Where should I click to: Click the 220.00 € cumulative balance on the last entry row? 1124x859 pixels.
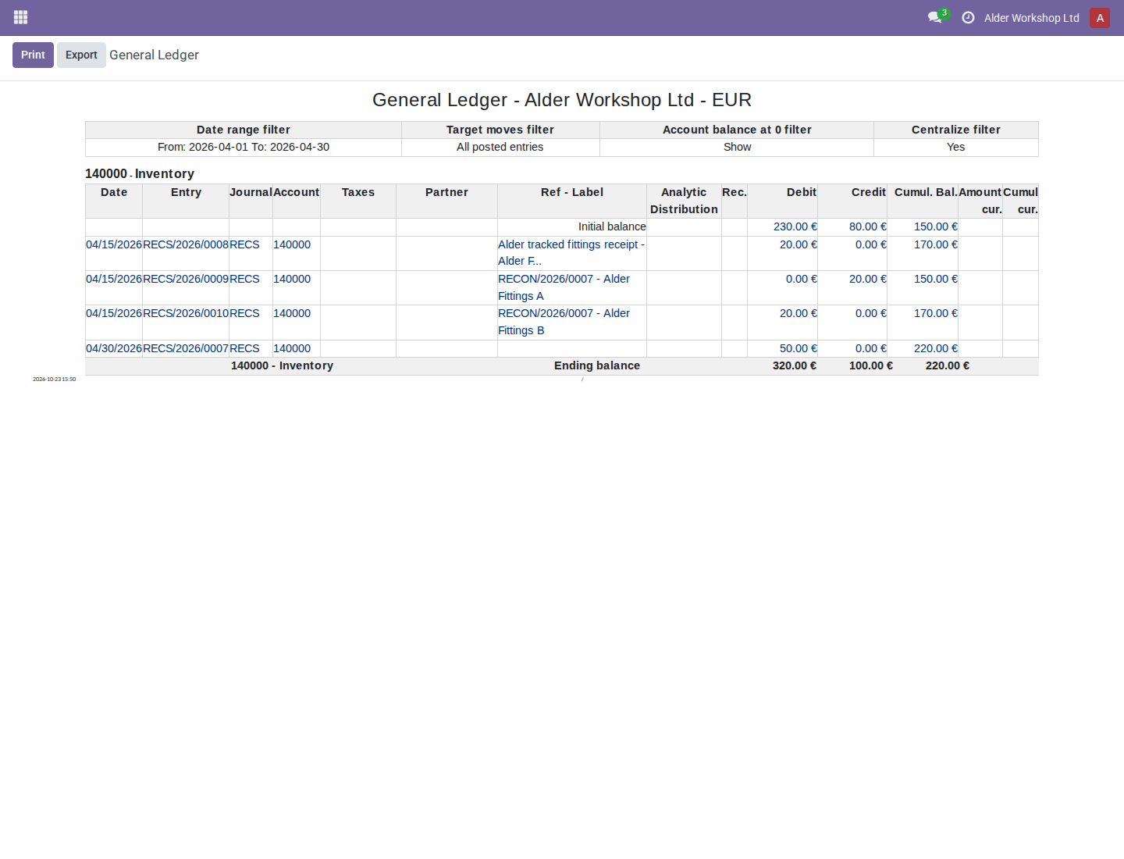click(936, 348)
